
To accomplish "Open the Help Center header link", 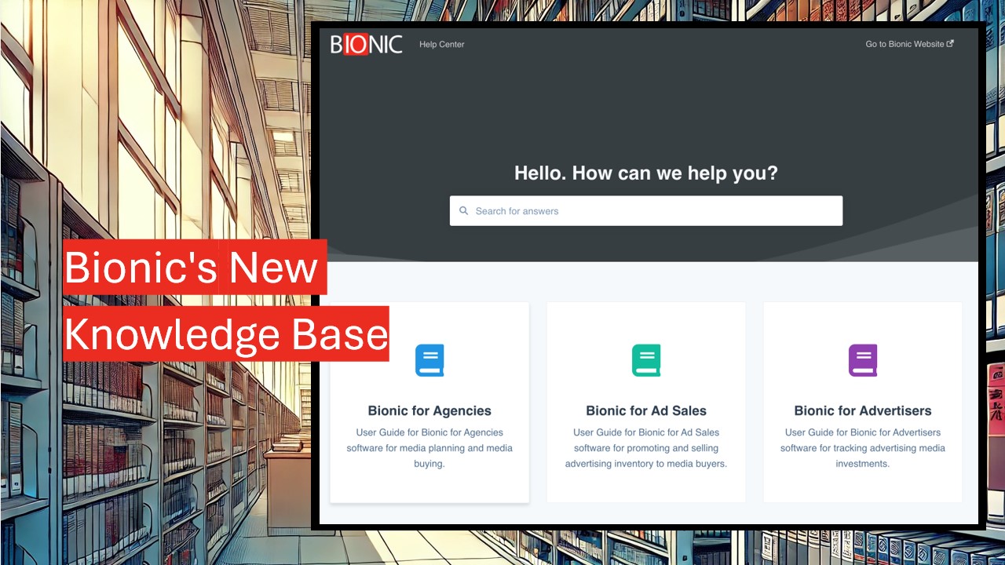I will (441, 45).
